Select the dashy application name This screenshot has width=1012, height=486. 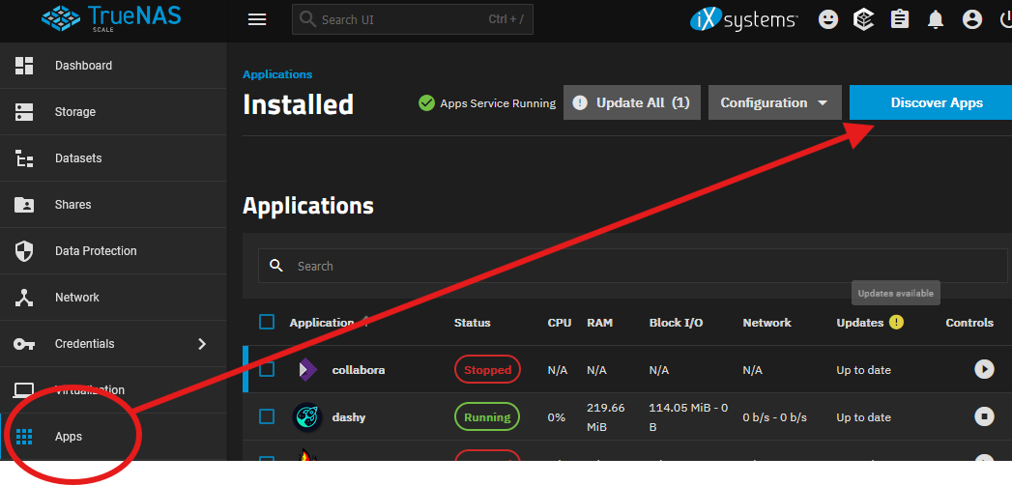point(349,417)
